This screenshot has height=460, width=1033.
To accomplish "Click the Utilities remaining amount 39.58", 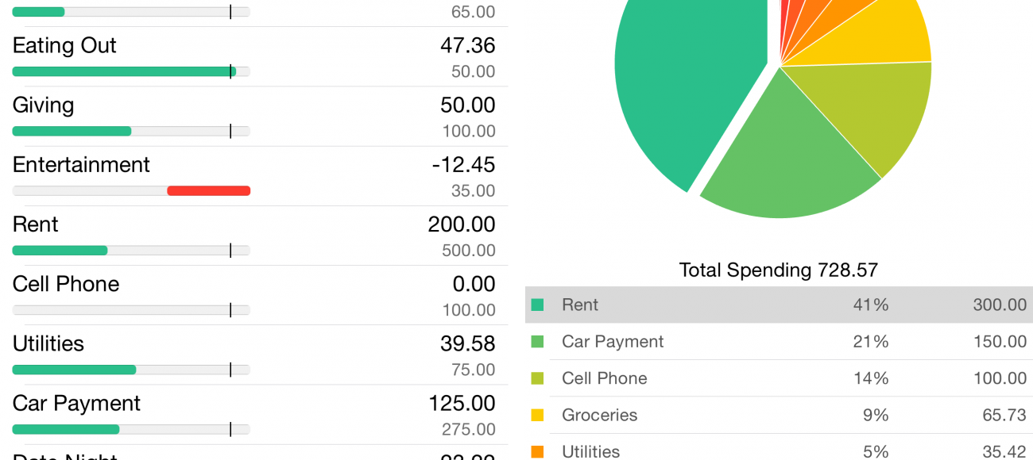I will (467, 343).
